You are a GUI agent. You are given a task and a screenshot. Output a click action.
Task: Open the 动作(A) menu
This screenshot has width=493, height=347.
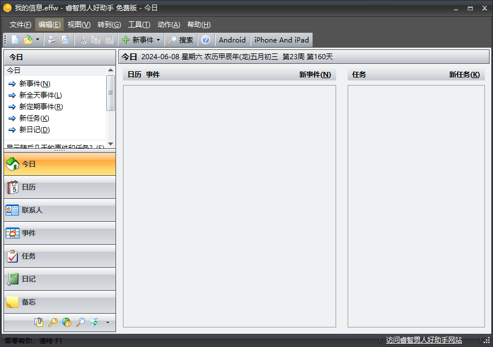(169, 25)
